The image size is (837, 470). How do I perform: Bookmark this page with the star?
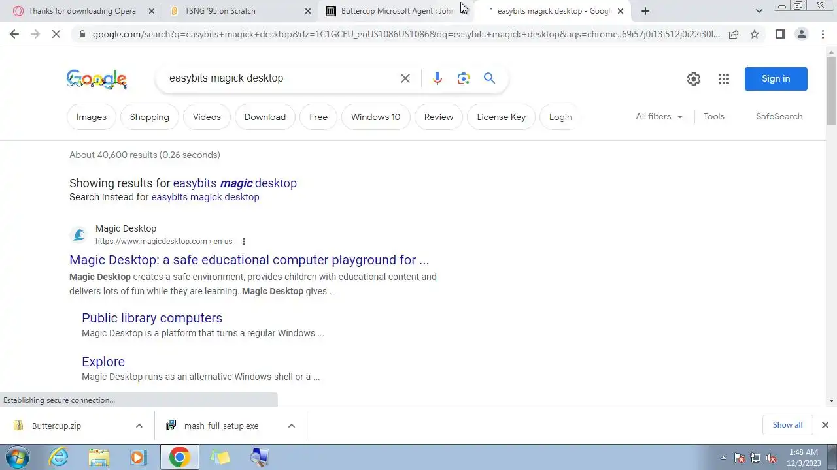coord(755,34)
